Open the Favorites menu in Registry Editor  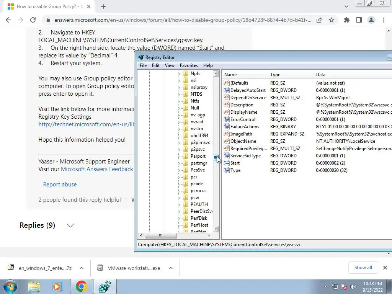click(x=189, y=65)
